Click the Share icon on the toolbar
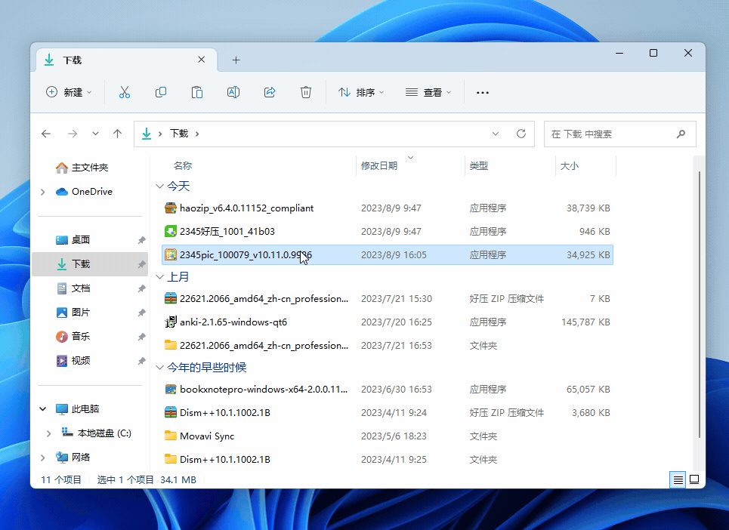Screen dimensions: 729x530 coord(269,91)
